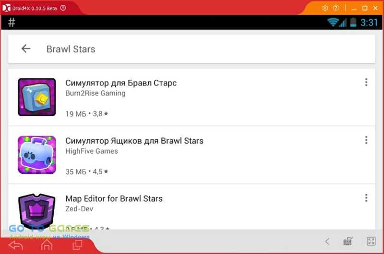This screenshot has width=384, height=254.
Task: Click the back arrow in search bar
Action: [x=26, y=48]
